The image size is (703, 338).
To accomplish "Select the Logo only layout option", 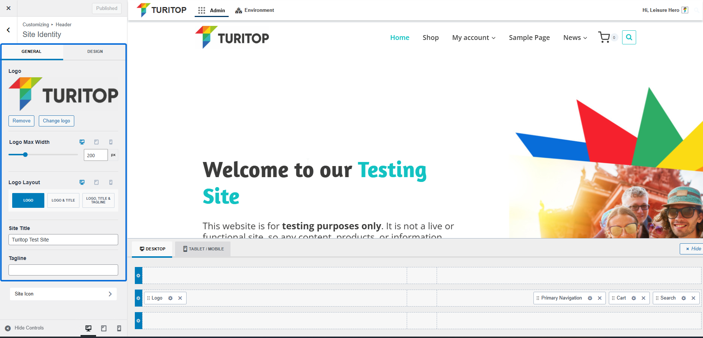I will [x=28, y=200].
